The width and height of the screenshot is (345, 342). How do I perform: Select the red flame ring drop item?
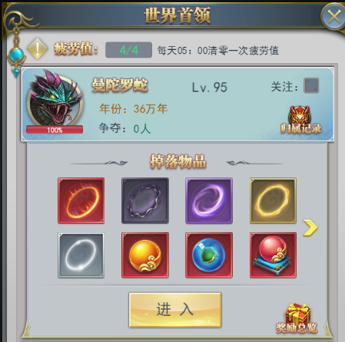point(81,201)
